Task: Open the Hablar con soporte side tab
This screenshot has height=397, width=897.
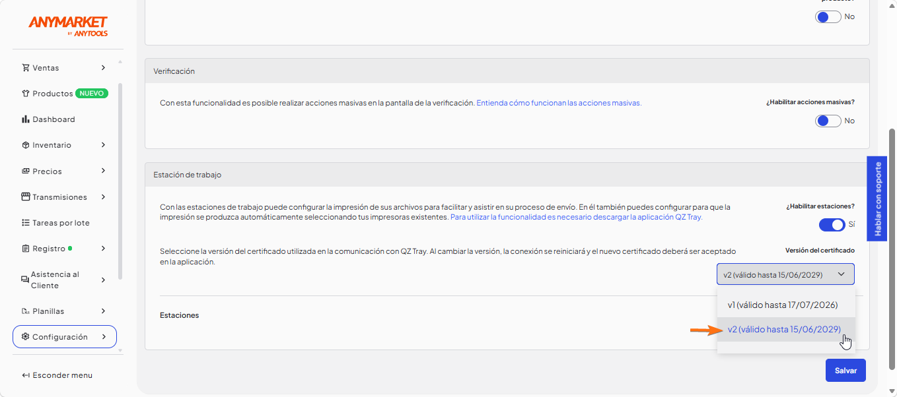Action: point(877,199)
